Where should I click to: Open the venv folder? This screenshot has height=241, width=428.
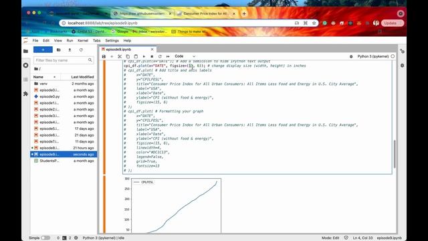(64, 84)
